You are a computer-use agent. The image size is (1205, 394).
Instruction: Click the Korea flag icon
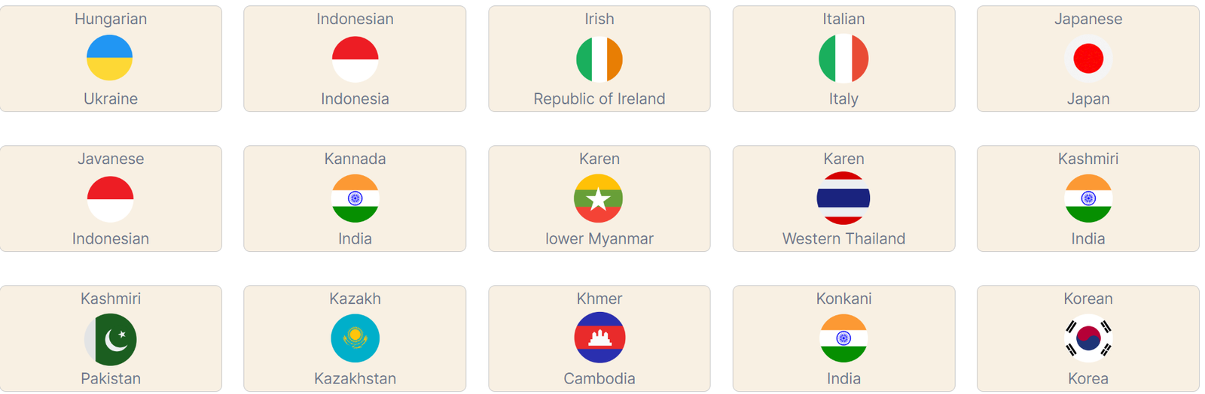click(x=1088, y=338)
